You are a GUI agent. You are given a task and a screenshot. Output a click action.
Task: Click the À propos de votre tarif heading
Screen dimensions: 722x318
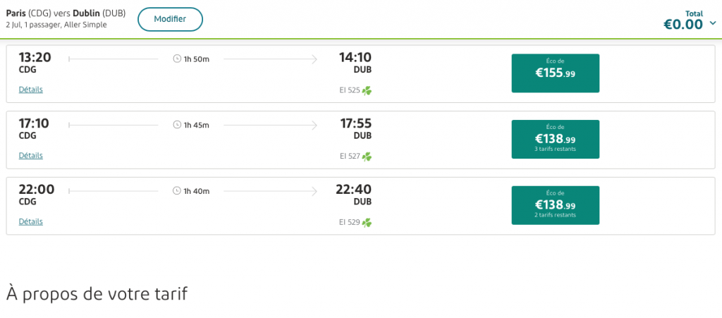click(97, 293)
